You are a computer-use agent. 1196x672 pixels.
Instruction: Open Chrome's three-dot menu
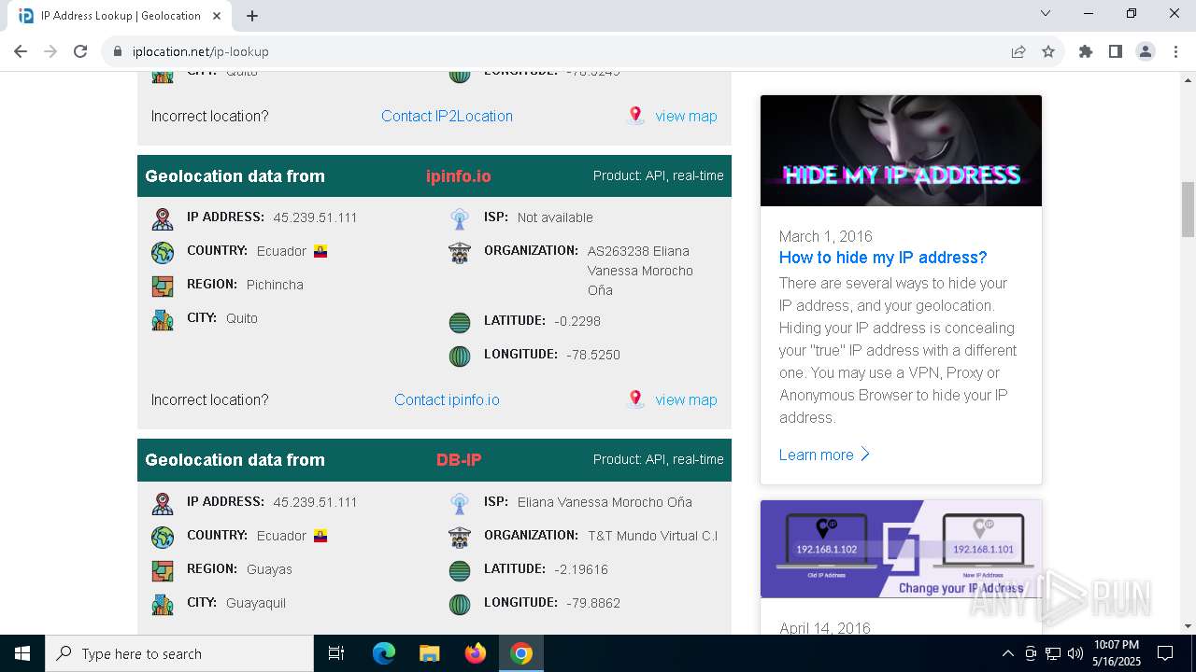click(1175, 51)
